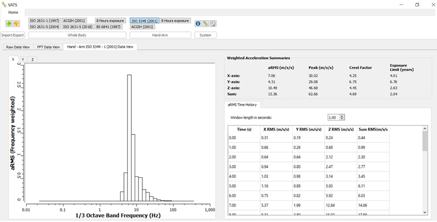
Task: Select Y RMS cell 0.98
Action: 309,176
